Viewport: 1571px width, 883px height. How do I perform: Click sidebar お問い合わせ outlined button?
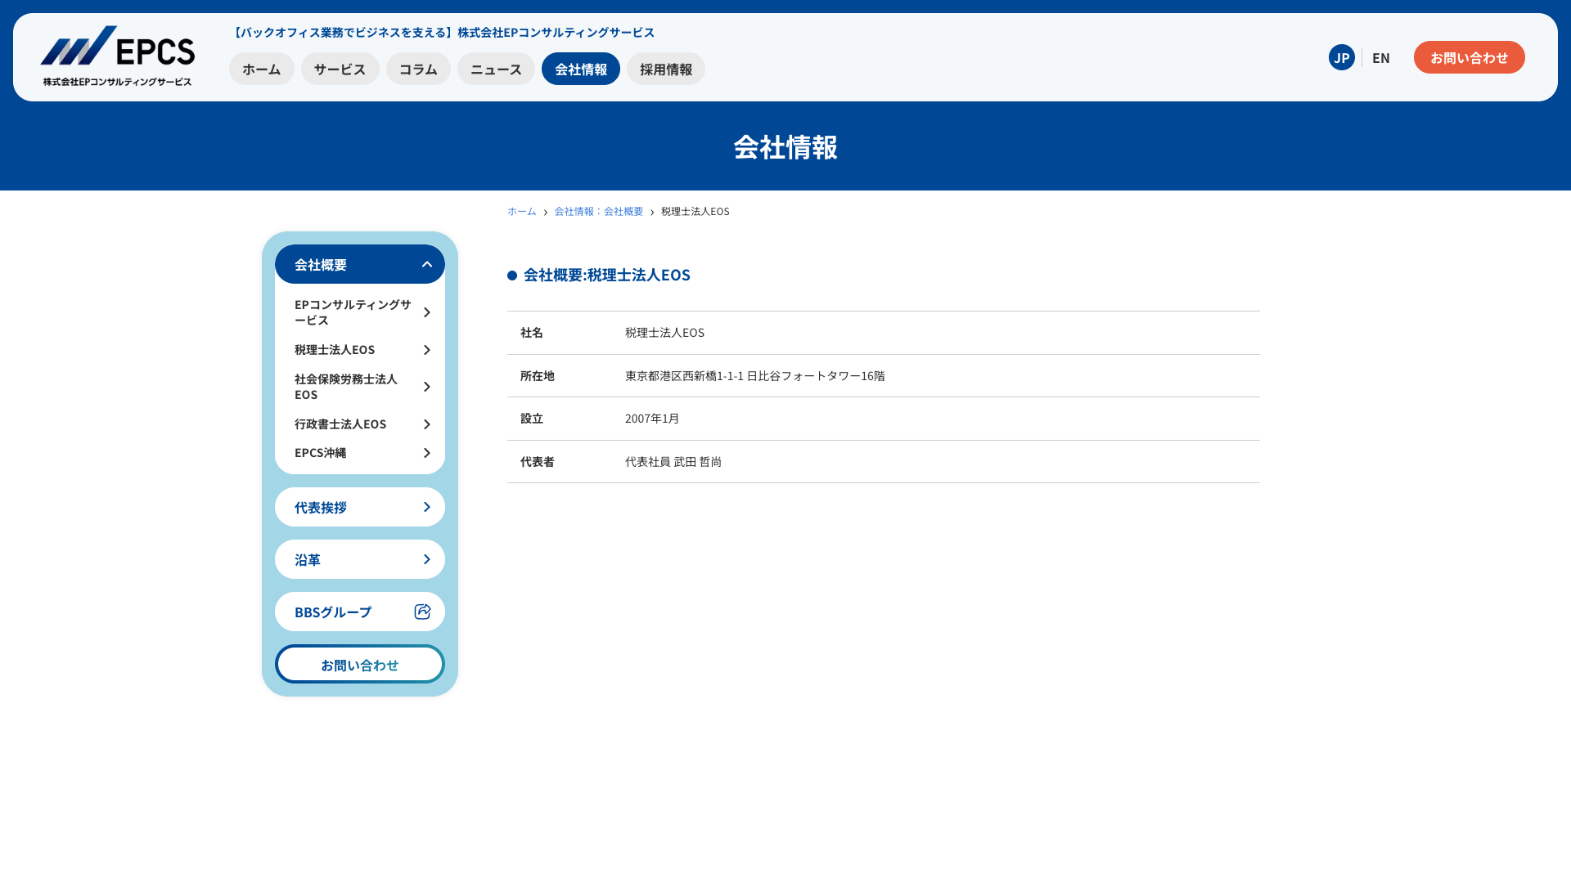[x=360, y=664]
